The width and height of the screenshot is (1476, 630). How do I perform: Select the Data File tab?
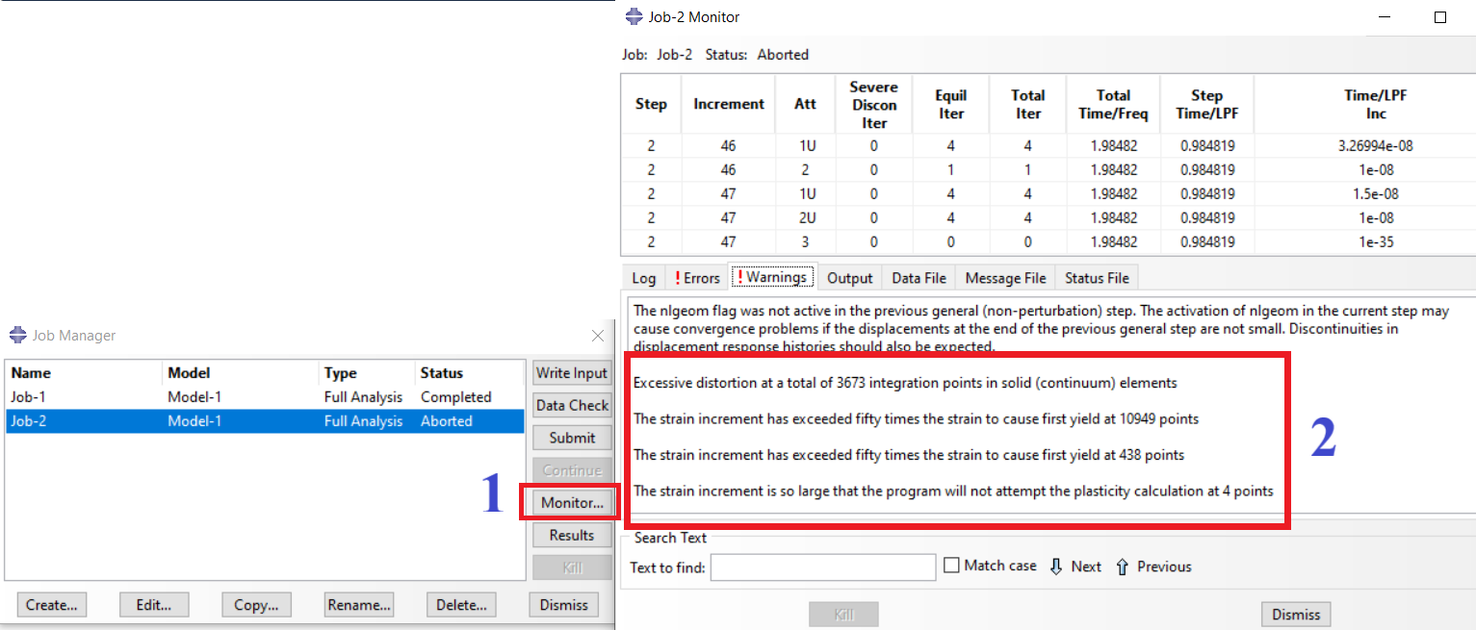tap(919, 277)
